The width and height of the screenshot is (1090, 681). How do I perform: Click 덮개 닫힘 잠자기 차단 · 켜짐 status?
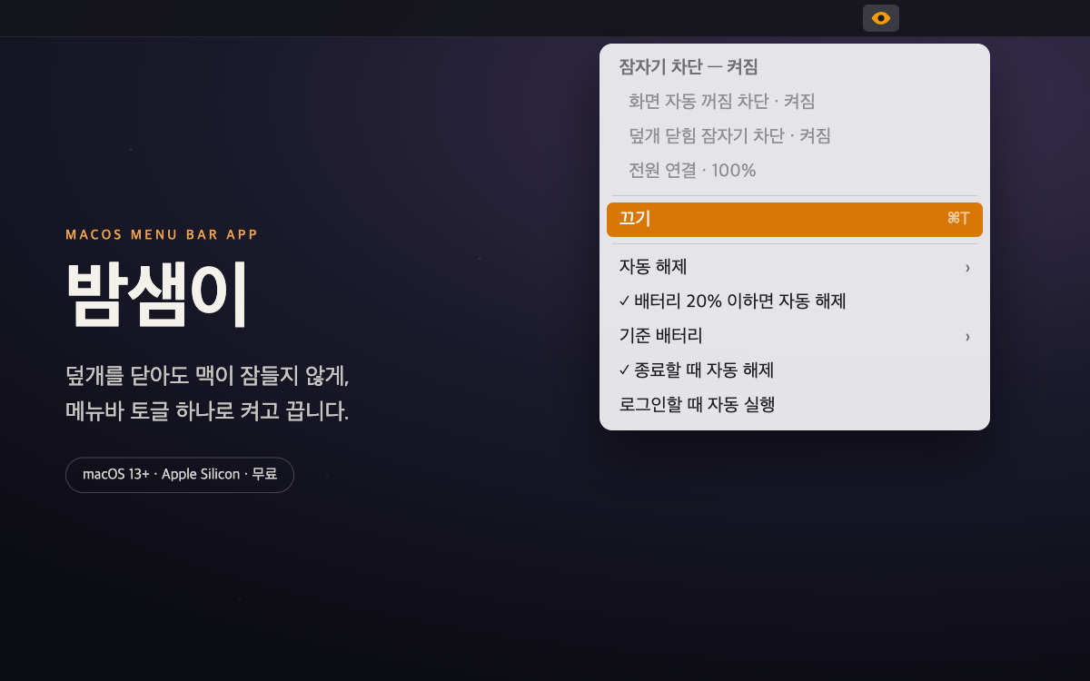point(729,136)
